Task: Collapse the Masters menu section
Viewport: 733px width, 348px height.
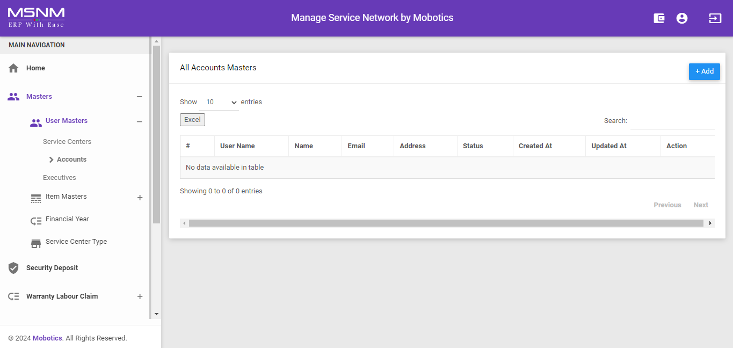Action: click(139, 97)
